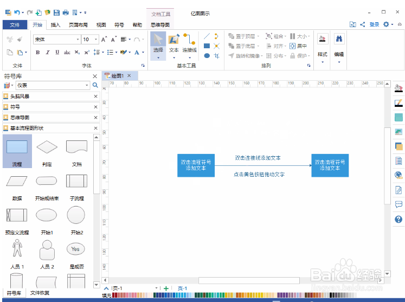Add a new page with the plus icon

coord(166,288)
